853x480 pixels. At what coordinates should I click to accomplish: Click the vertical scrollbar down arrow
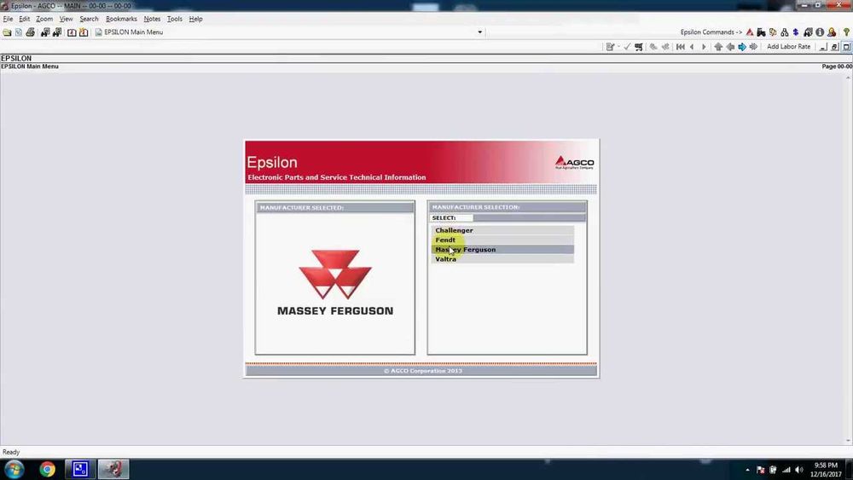848,441
